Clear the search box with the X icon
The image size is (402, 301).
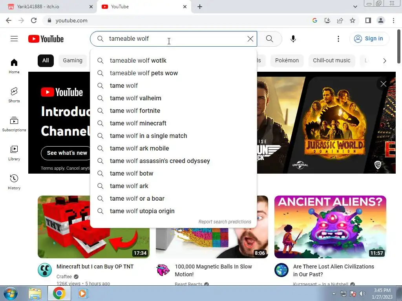point(250,39)
